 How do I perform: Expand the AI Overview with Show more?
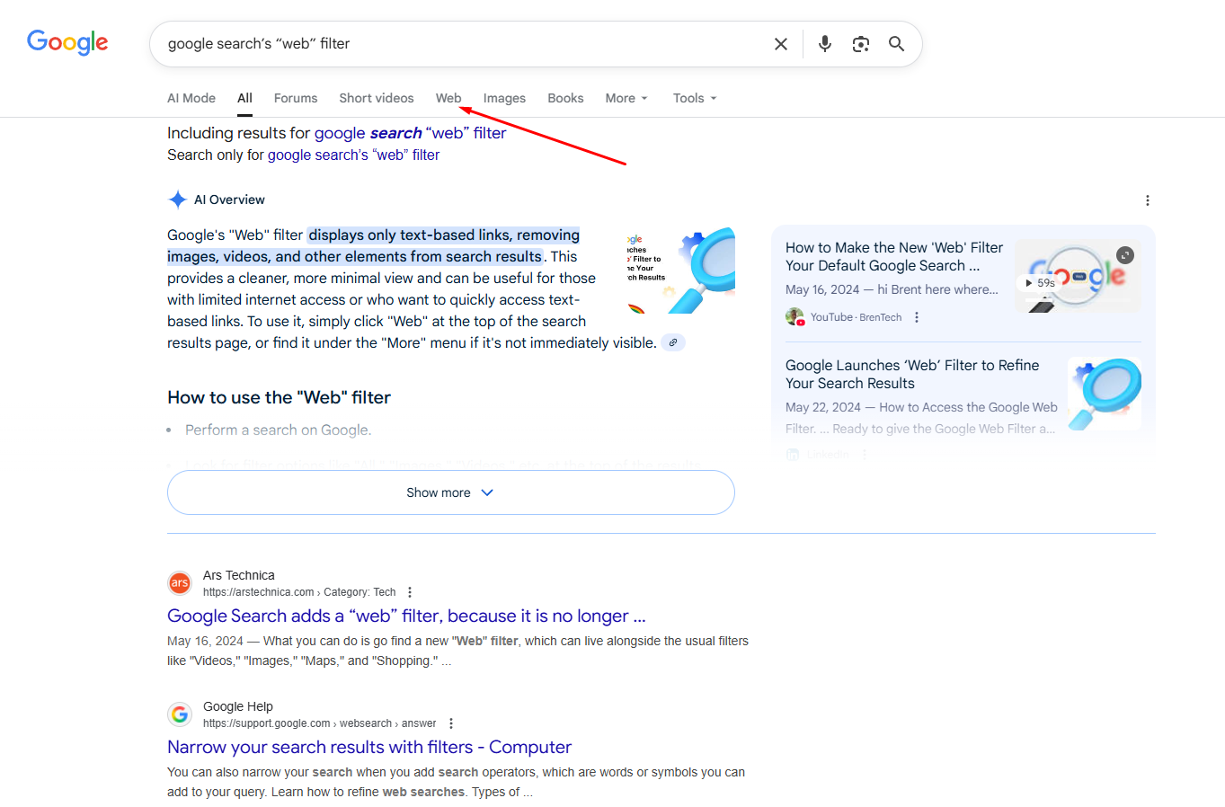click(x=450, y=492)
